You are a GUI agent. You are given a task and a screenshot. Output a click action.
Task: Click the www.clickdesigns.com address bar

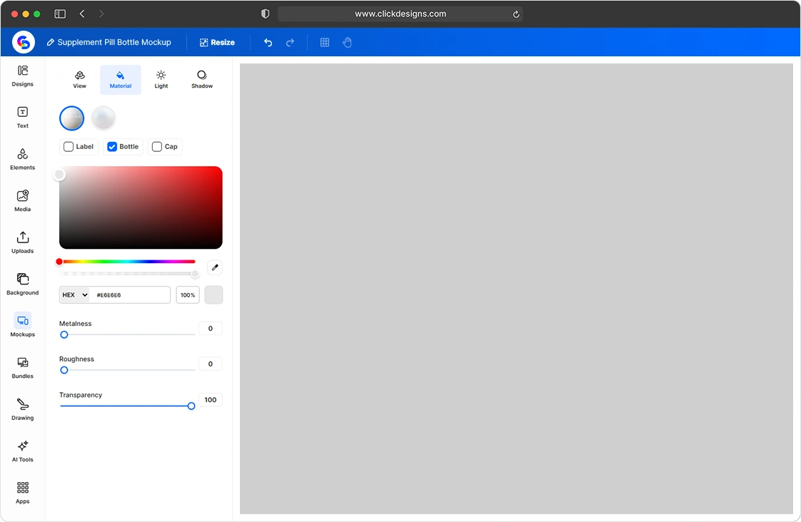[400, 14]
